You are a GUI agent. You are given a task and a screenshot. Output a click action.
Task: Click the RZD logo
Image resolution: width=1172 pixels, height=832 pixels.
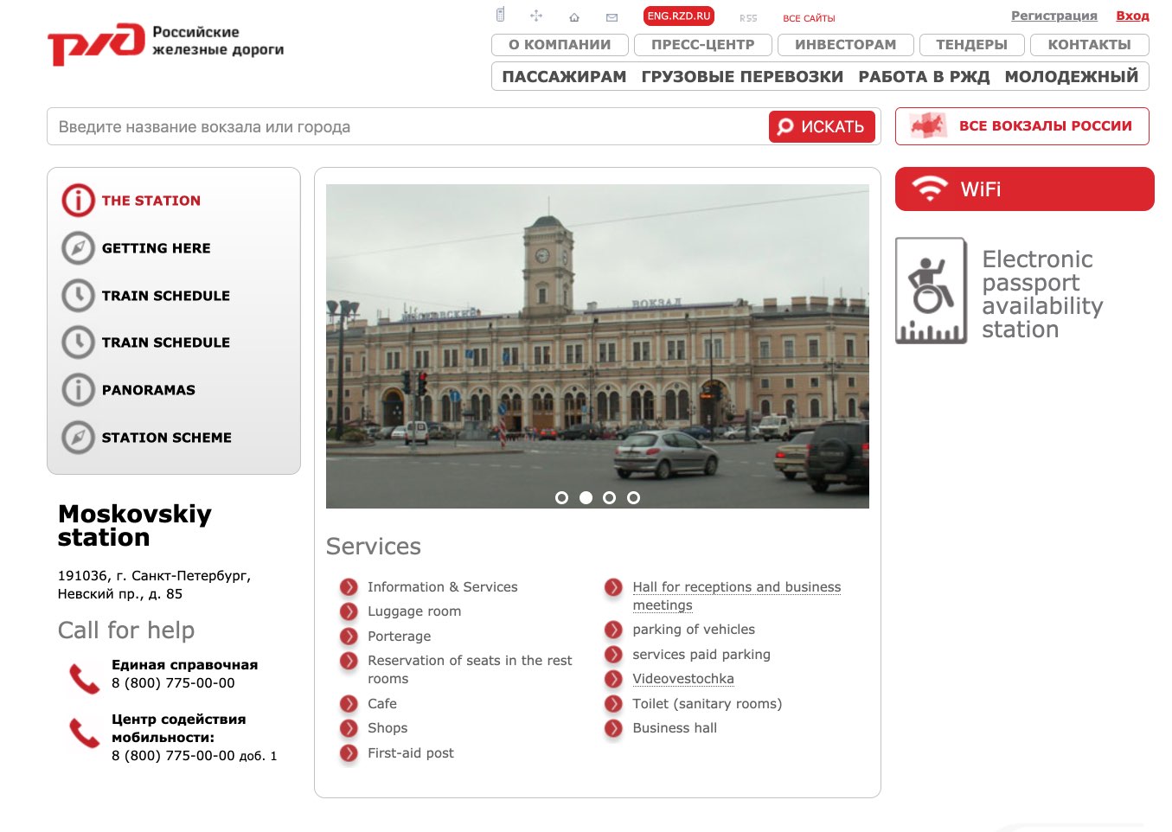click(x=97, y=42)
